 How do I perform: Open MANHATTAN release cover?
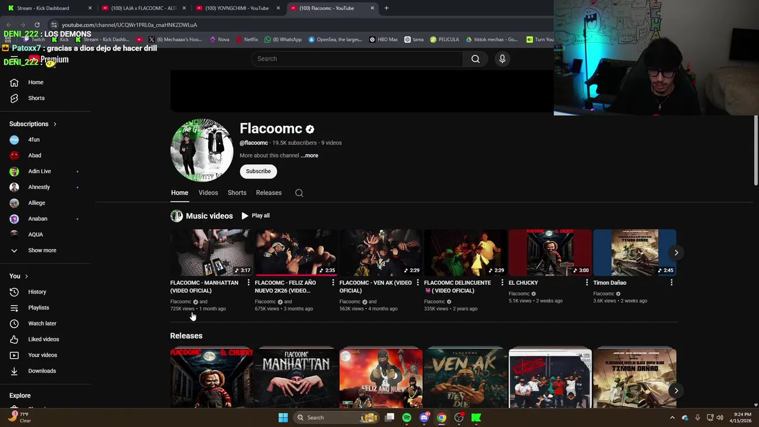point(296,378)
